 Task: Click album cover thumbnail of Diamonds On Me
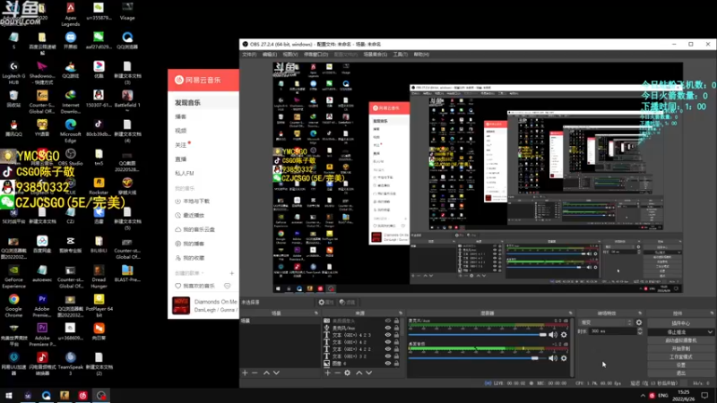tap(181, 305)
